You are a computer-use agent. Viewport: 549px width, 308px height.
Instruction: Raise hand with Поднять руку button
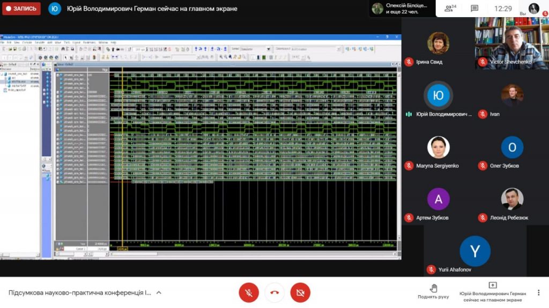pos(433,291)
